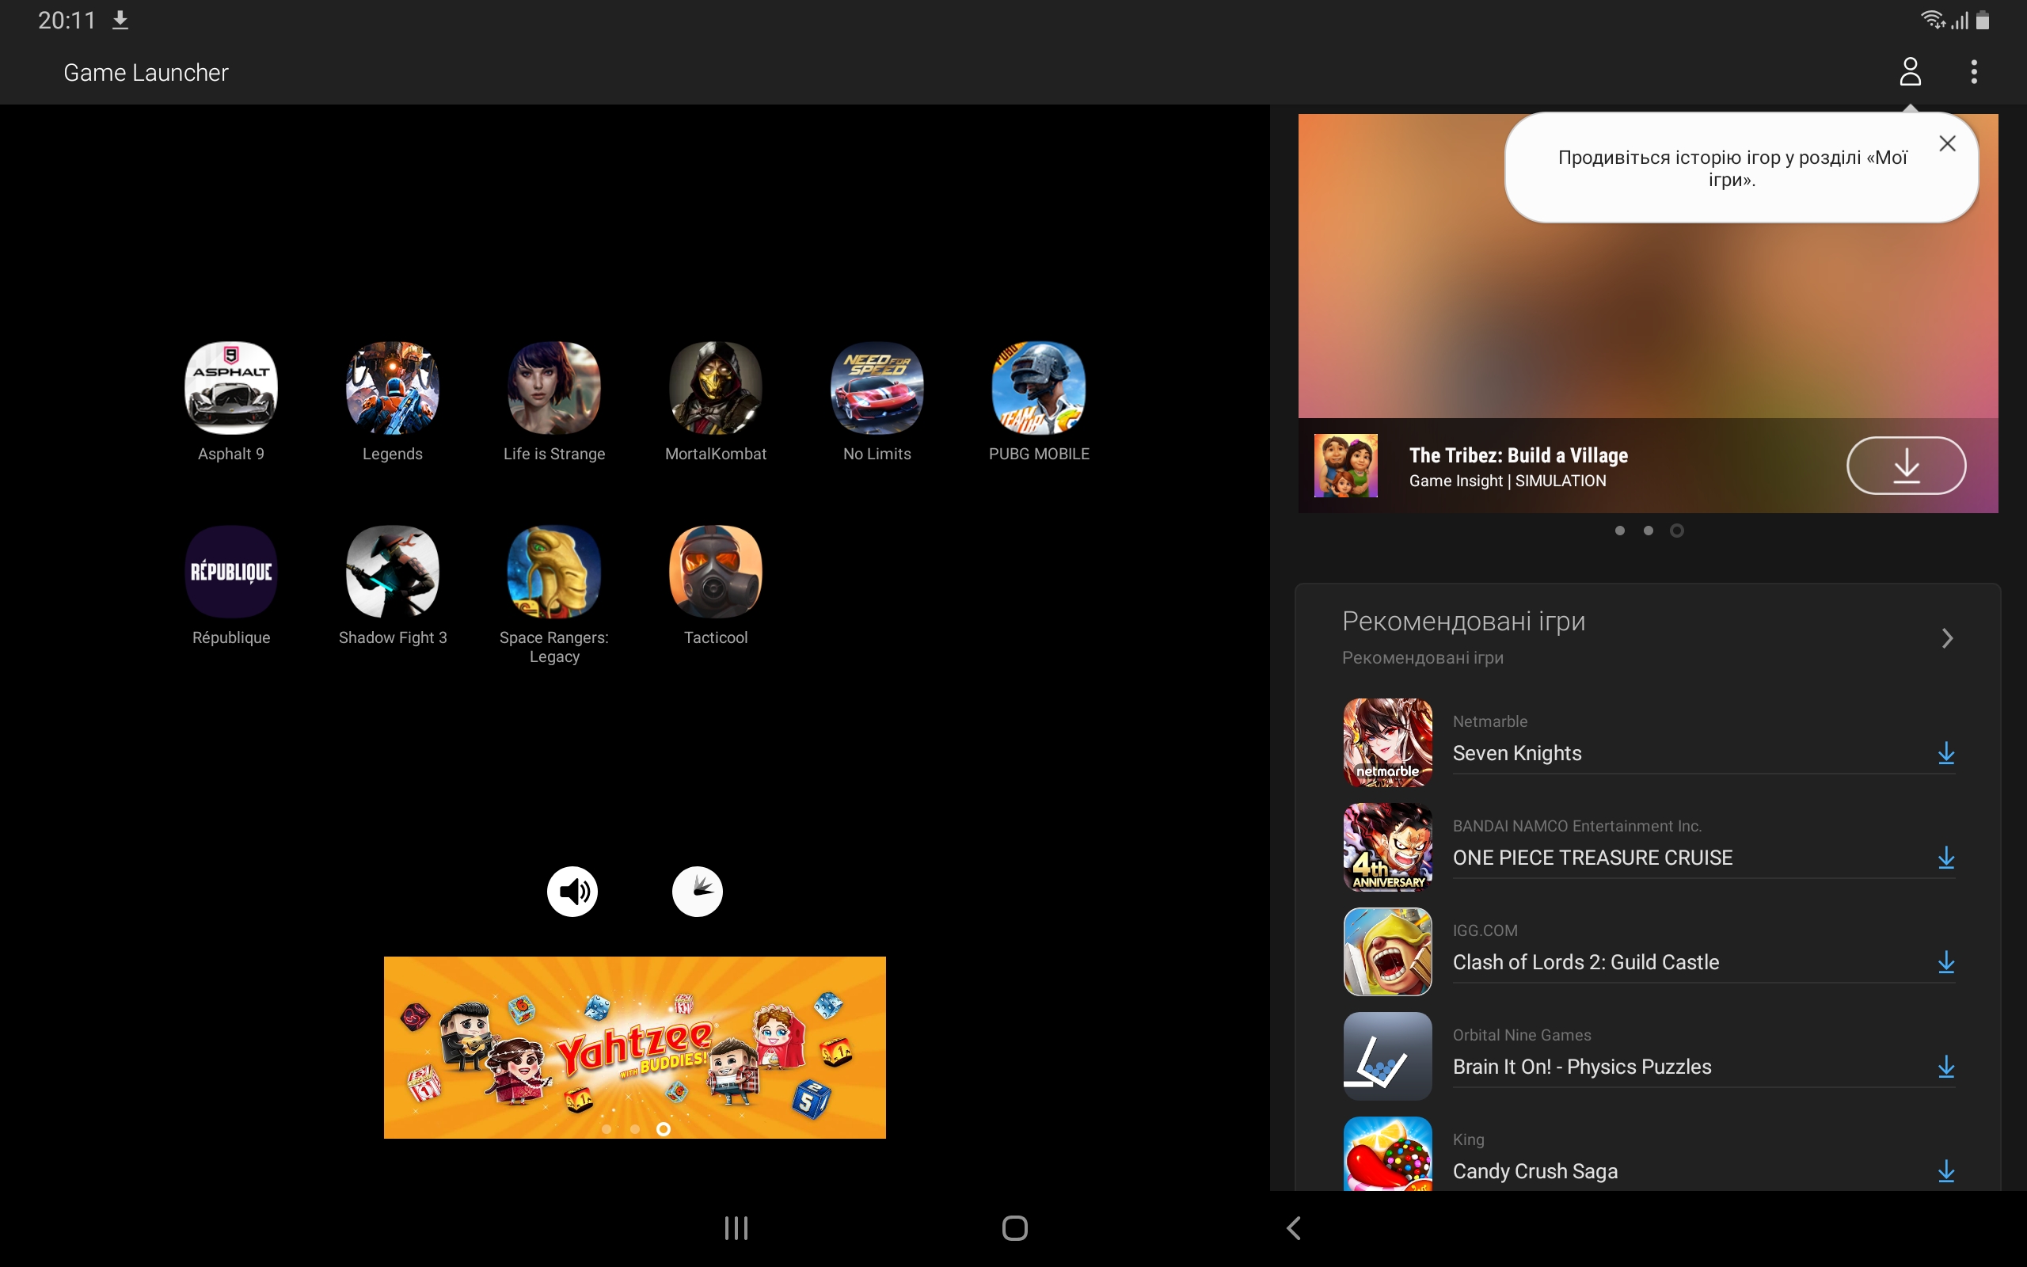Screen dimensions: 2027x1267
Task: Open recent apps navigation button
Action: [736, 1228]
